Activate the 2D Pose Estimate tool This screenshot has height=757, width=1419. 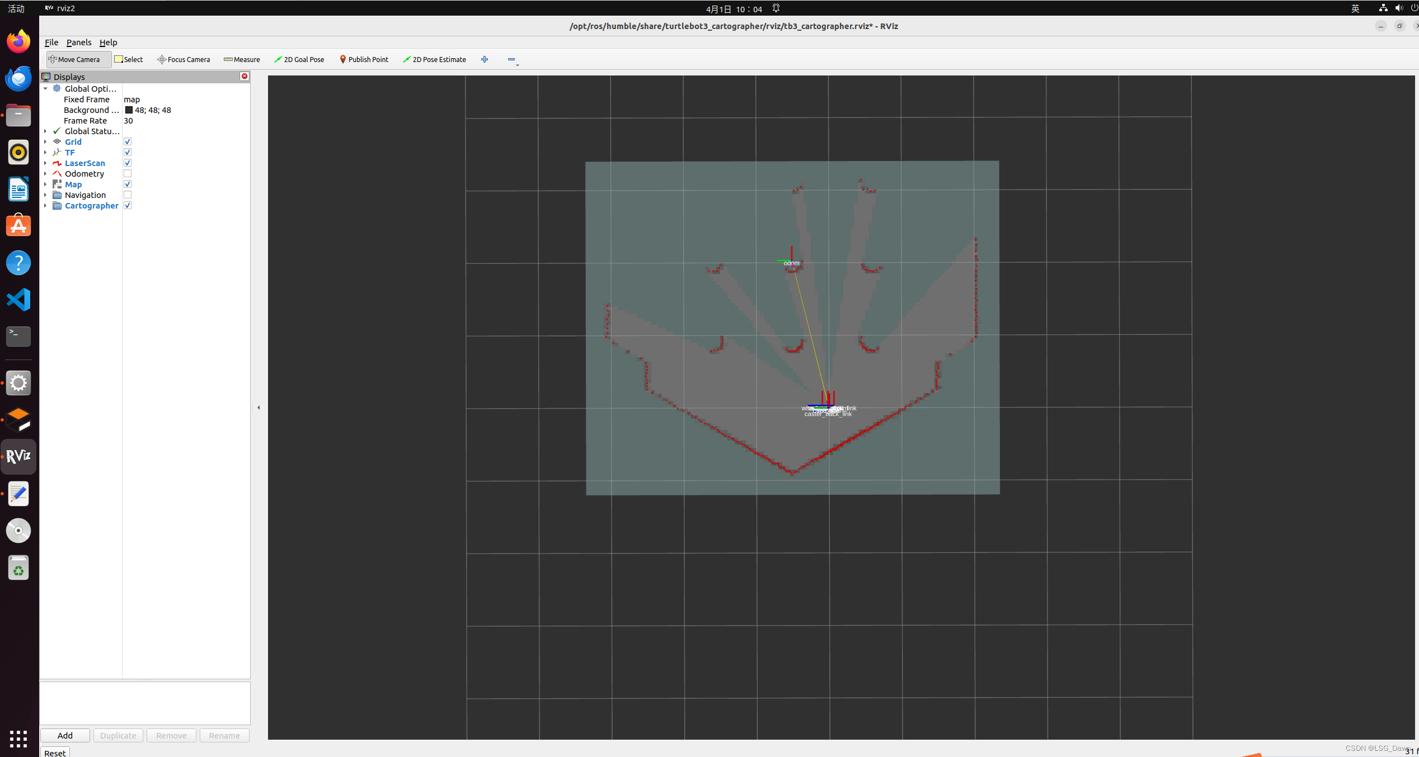tap(435, 59)
